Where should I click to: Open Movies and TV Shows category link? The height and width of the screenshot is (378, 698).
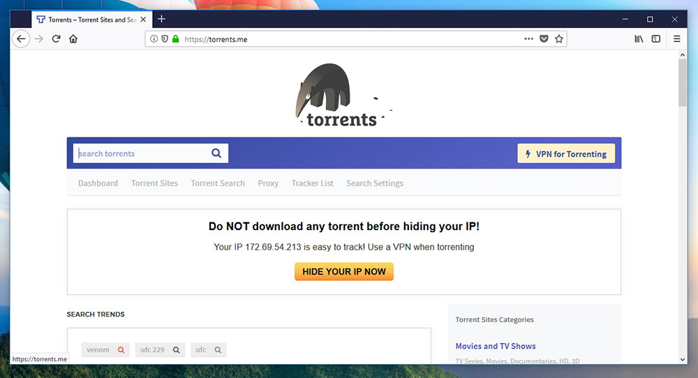(x=496, y=346)
